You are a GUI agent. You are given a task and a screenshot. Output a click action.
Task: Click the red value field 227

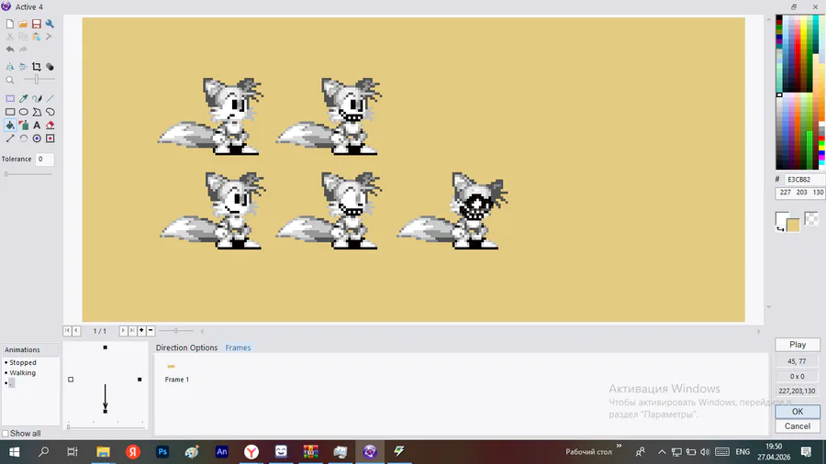(x=785, y=193)
